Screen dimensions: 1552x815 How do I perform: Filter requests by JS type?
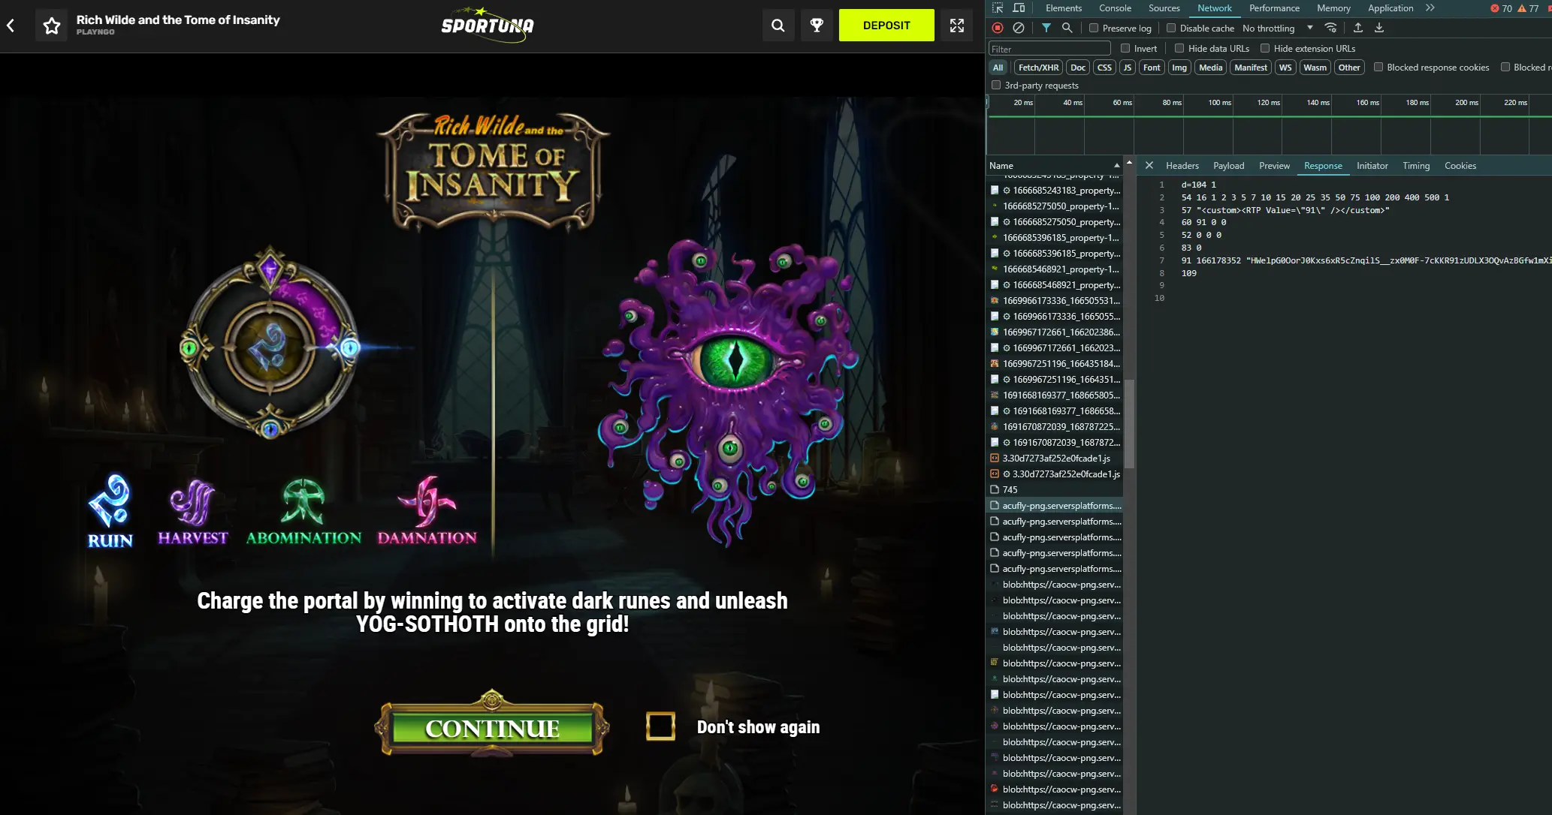tap(1127, 67)
